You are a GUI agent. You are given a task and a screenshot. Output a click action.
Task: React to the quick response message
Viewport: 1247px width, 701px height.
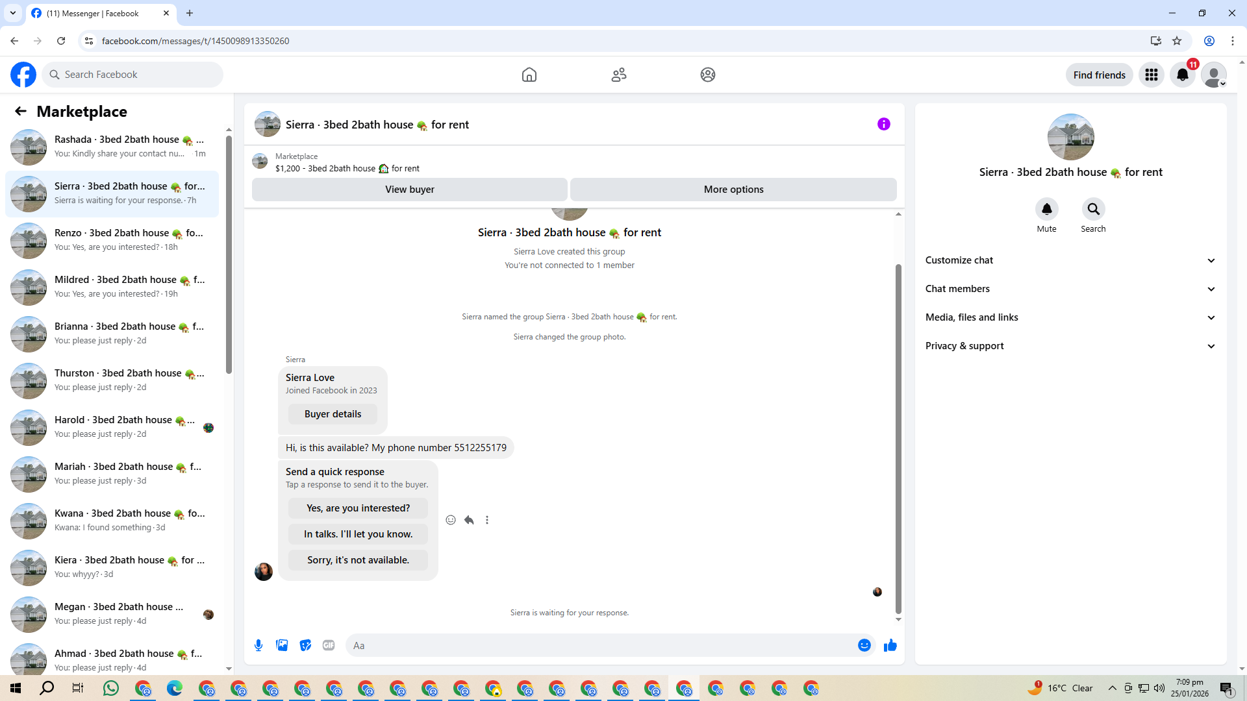(451, 520)
